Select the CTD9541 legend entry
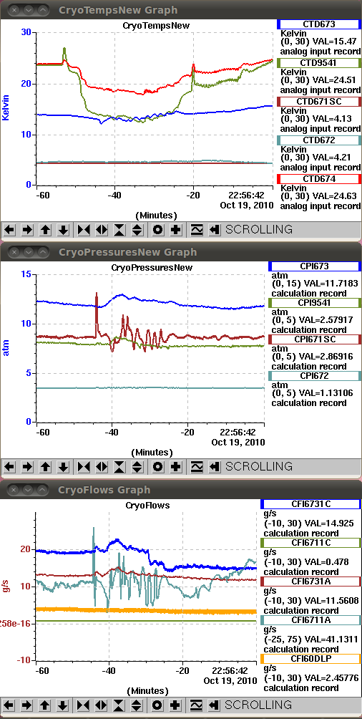Viewport: 362px width, 719px height. click(x=319, y=63)
